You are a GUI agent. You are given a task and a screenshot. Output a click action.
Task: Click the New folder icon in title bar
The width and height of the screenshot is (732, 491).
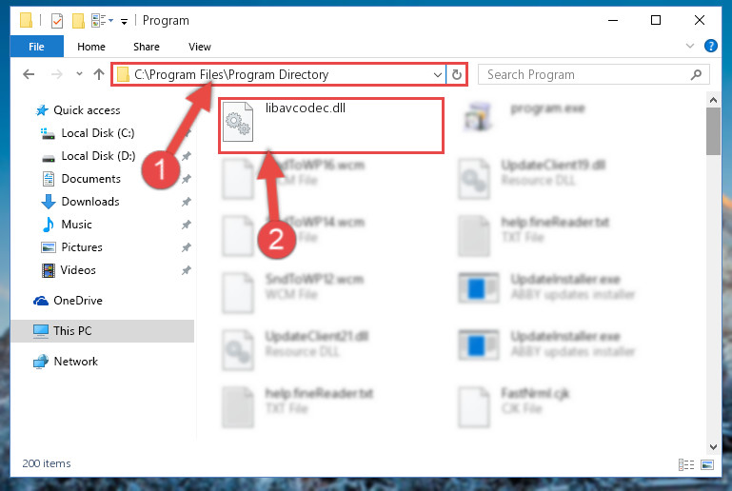(x=78, y=21)
